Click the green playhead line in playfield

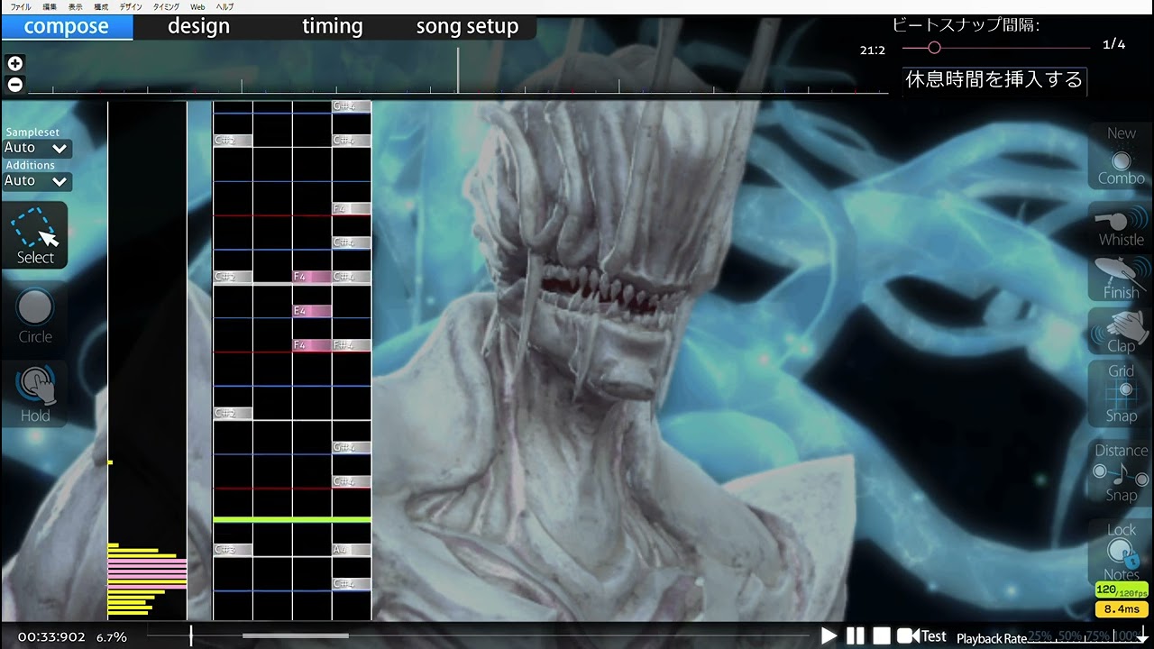[292, 520]
